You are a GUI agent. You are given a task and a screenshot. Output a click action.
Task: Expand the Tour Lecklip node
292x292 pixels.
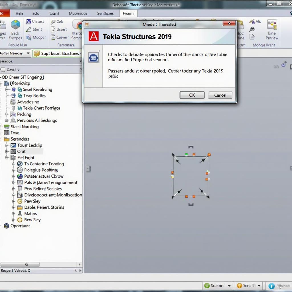[x=7, y=145]
